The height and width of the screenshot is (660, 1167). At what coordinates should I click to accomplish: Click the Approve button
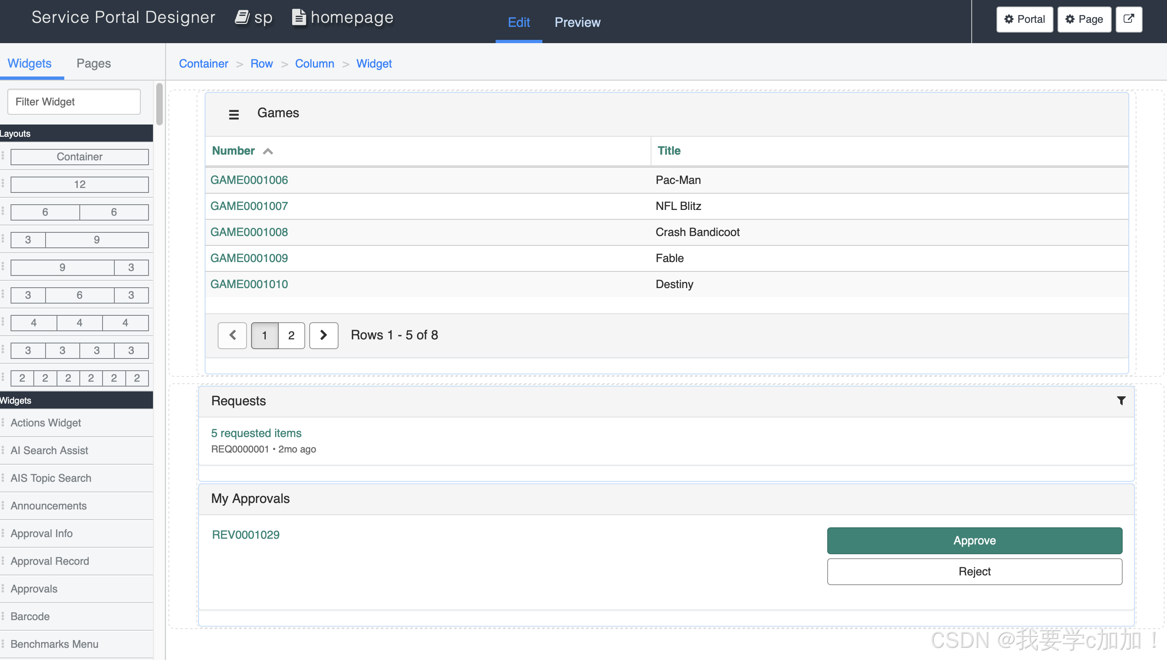point(974,540)
